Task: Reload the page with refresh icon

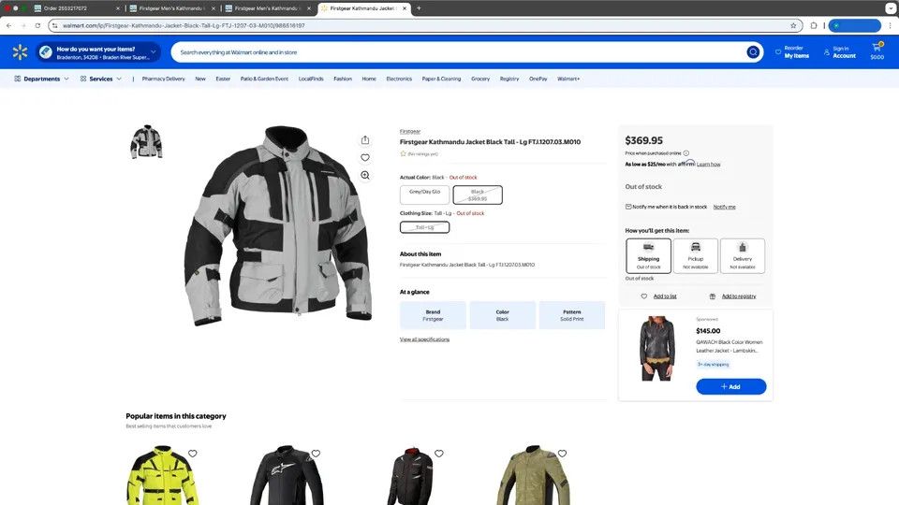Action: (x=37, y=26)
